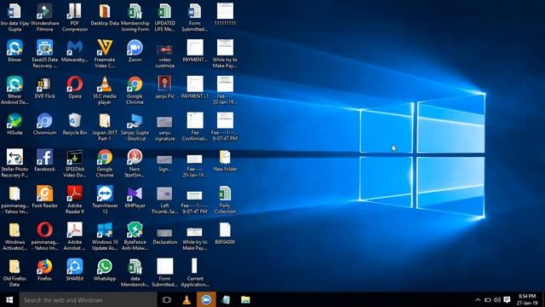
Task: Show hidden system tray icons
Action: pos(478,299)
